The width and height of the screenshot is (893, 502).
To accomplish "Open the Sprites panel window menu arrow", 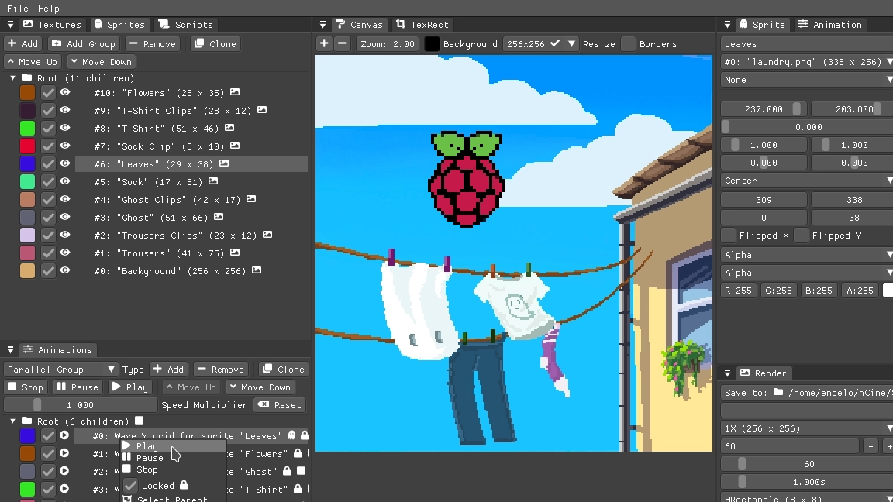I will tap(10, 25).
